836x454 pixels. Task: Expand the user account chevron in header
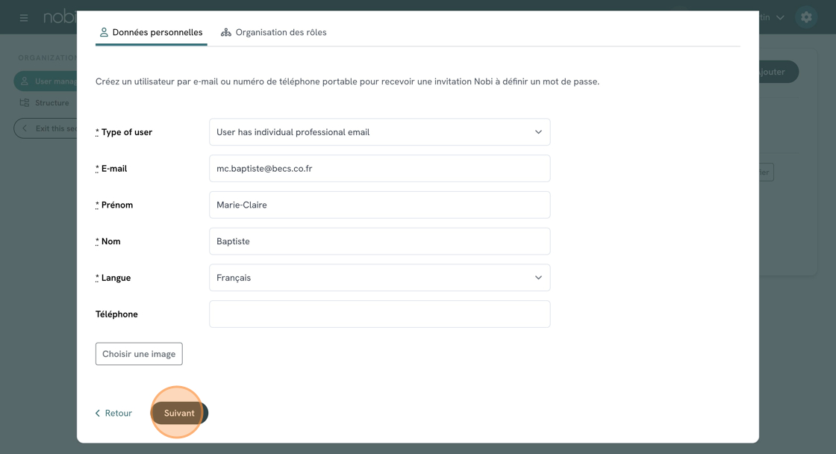780,17
